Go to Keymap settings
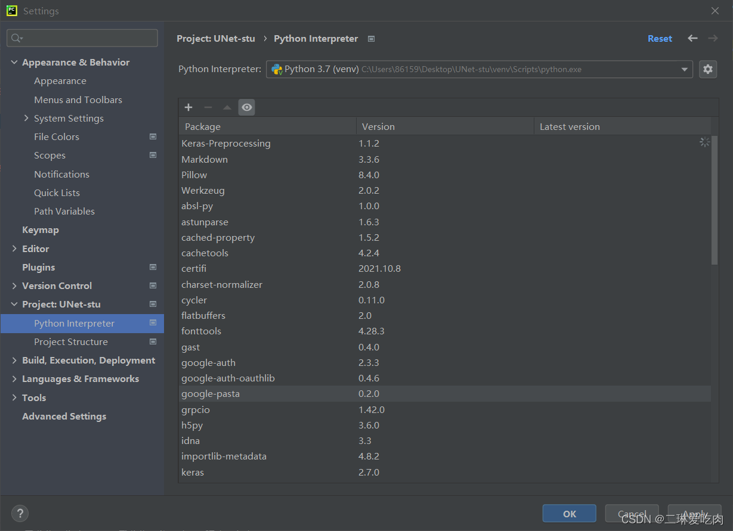Screen dimensions: 733x531 (41, 229)
